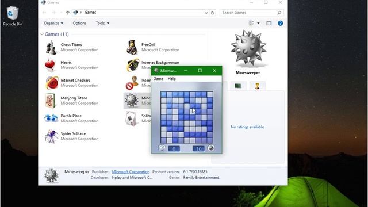Click Family Entertainment genre text

tap(201, 178)
